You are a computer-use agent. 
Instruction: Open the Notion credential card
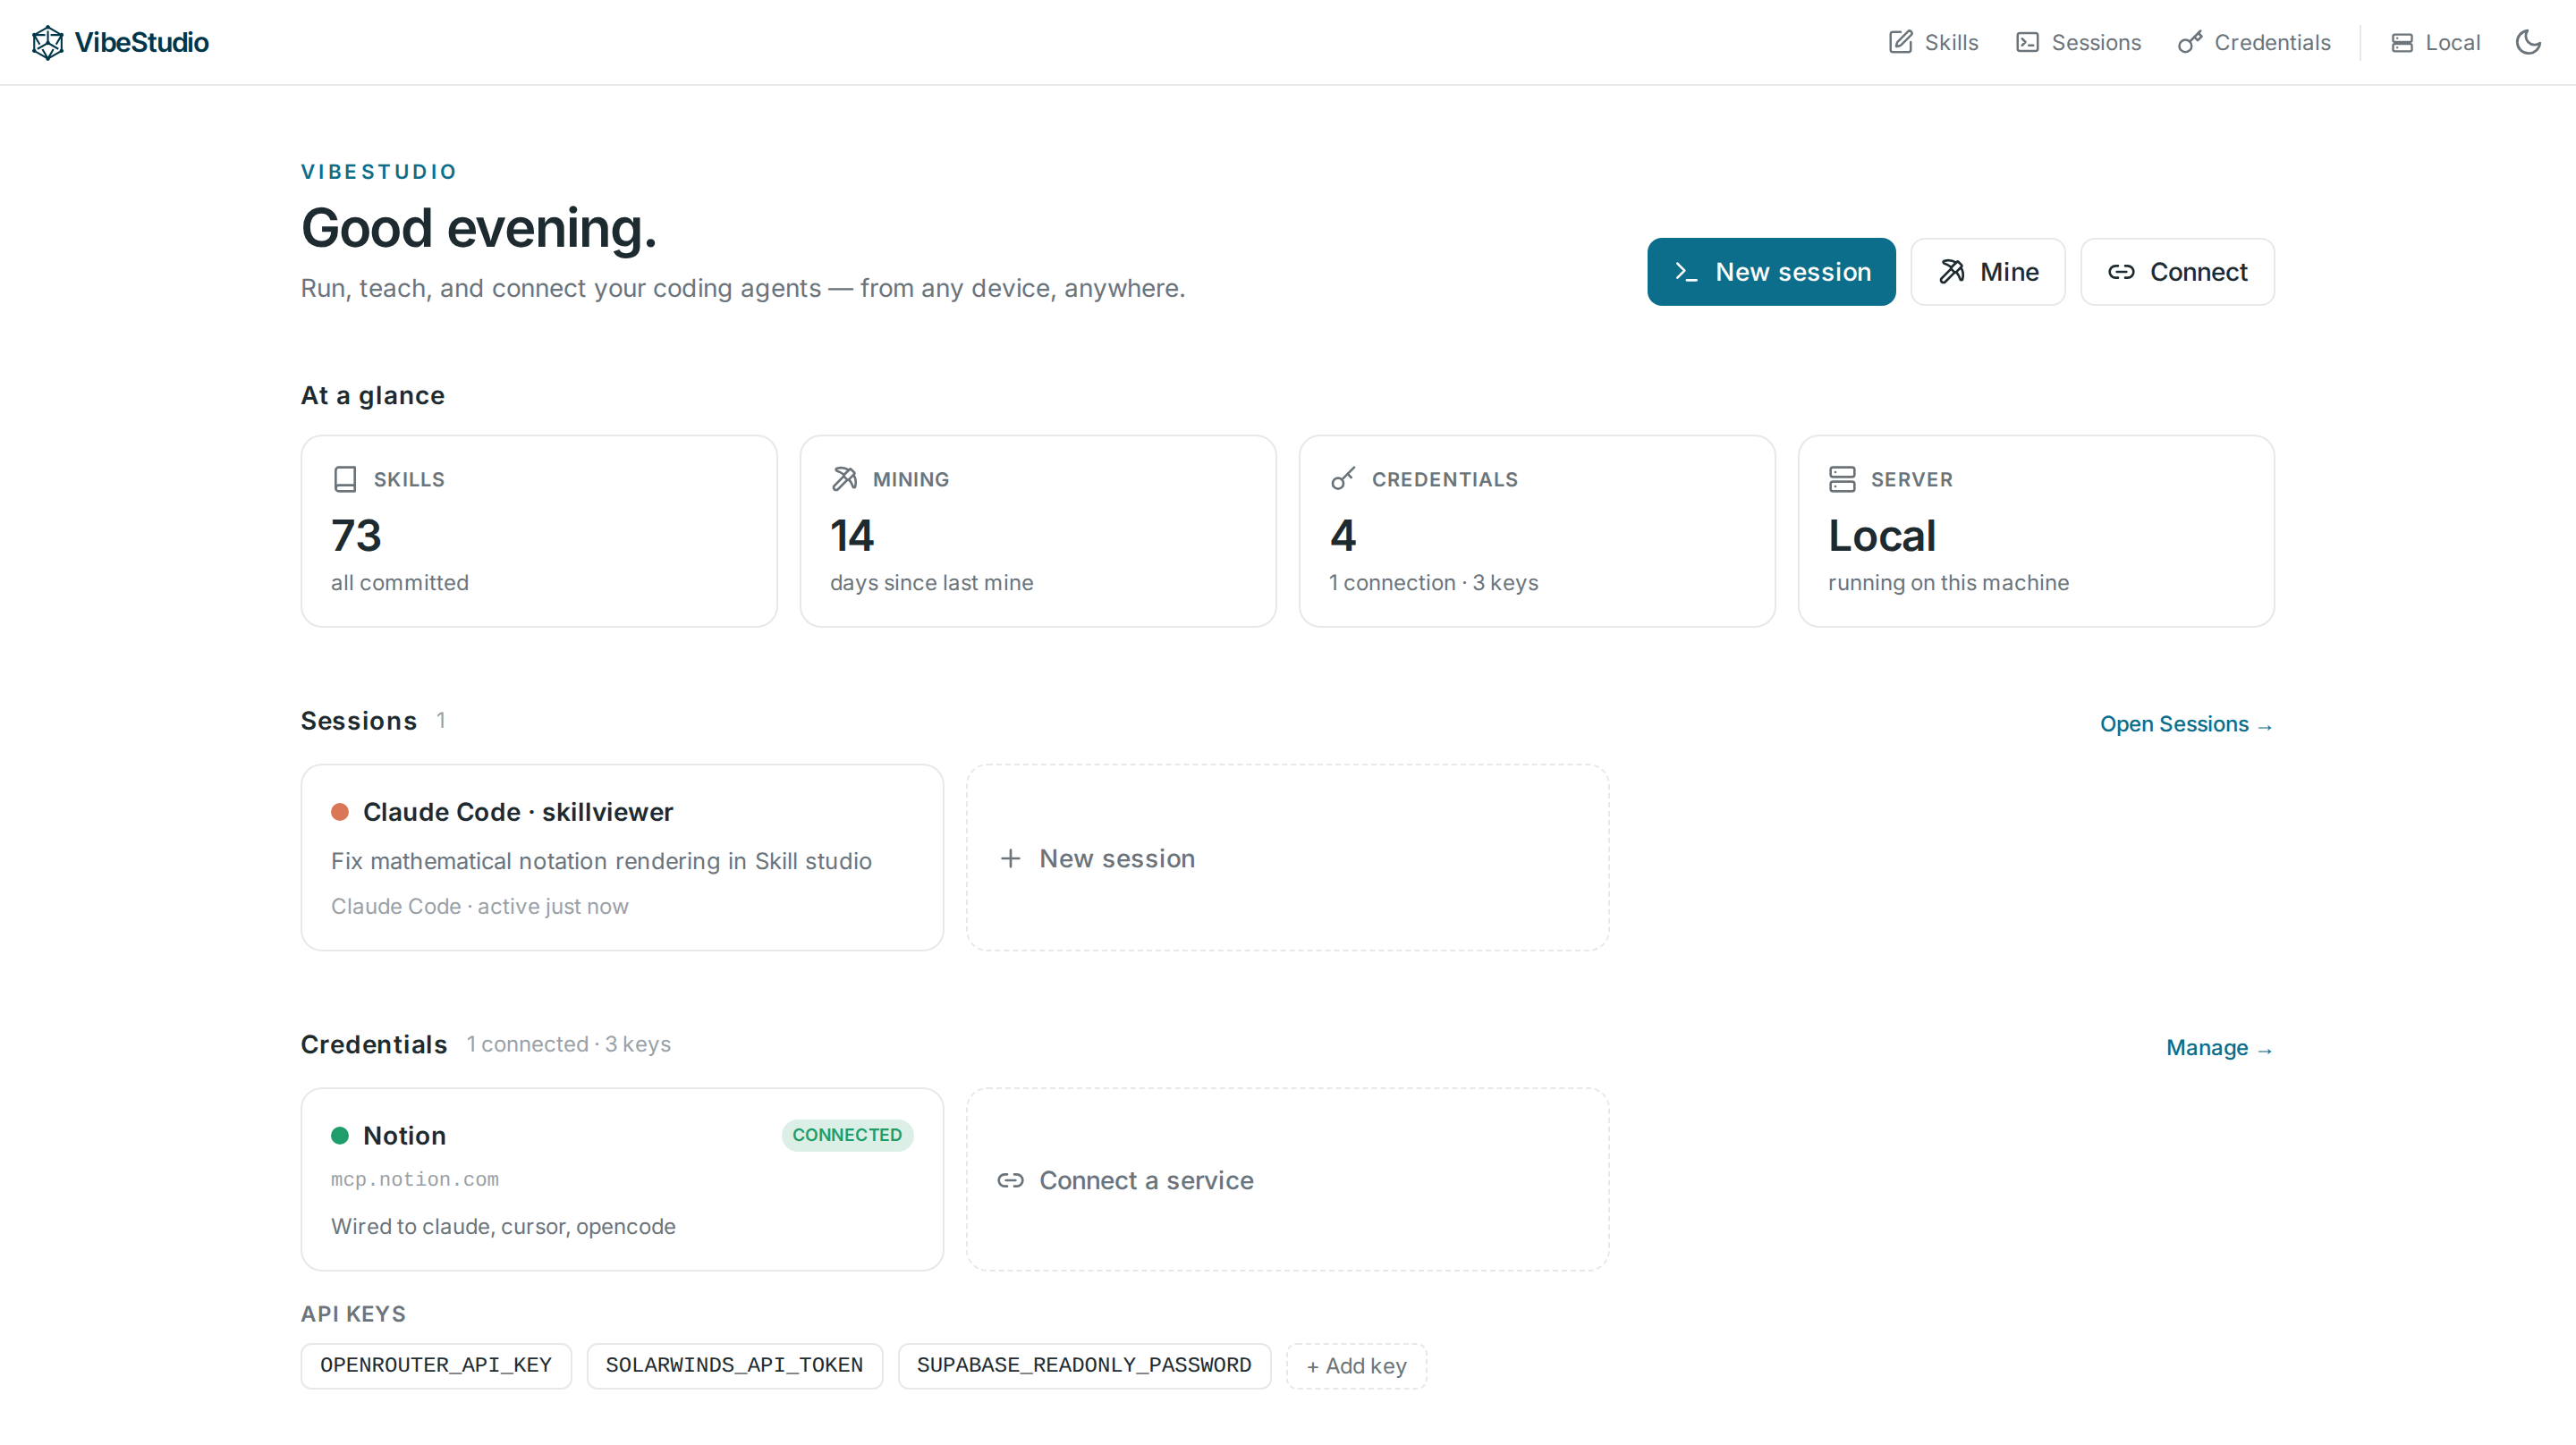coord(622,1180)
